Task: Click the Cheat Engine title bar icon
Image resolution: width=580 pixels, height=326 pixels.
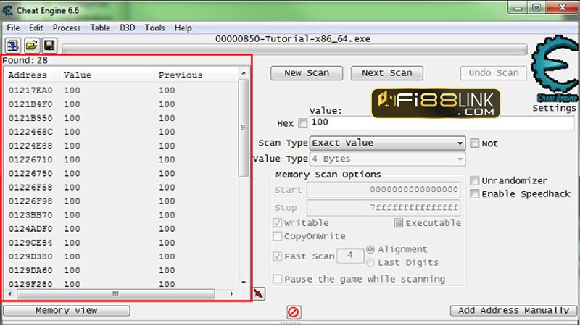Action: (x=7, y=10)
